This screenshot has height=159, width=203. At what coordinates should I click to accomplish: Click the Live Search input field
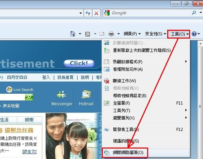coord(13,97)
